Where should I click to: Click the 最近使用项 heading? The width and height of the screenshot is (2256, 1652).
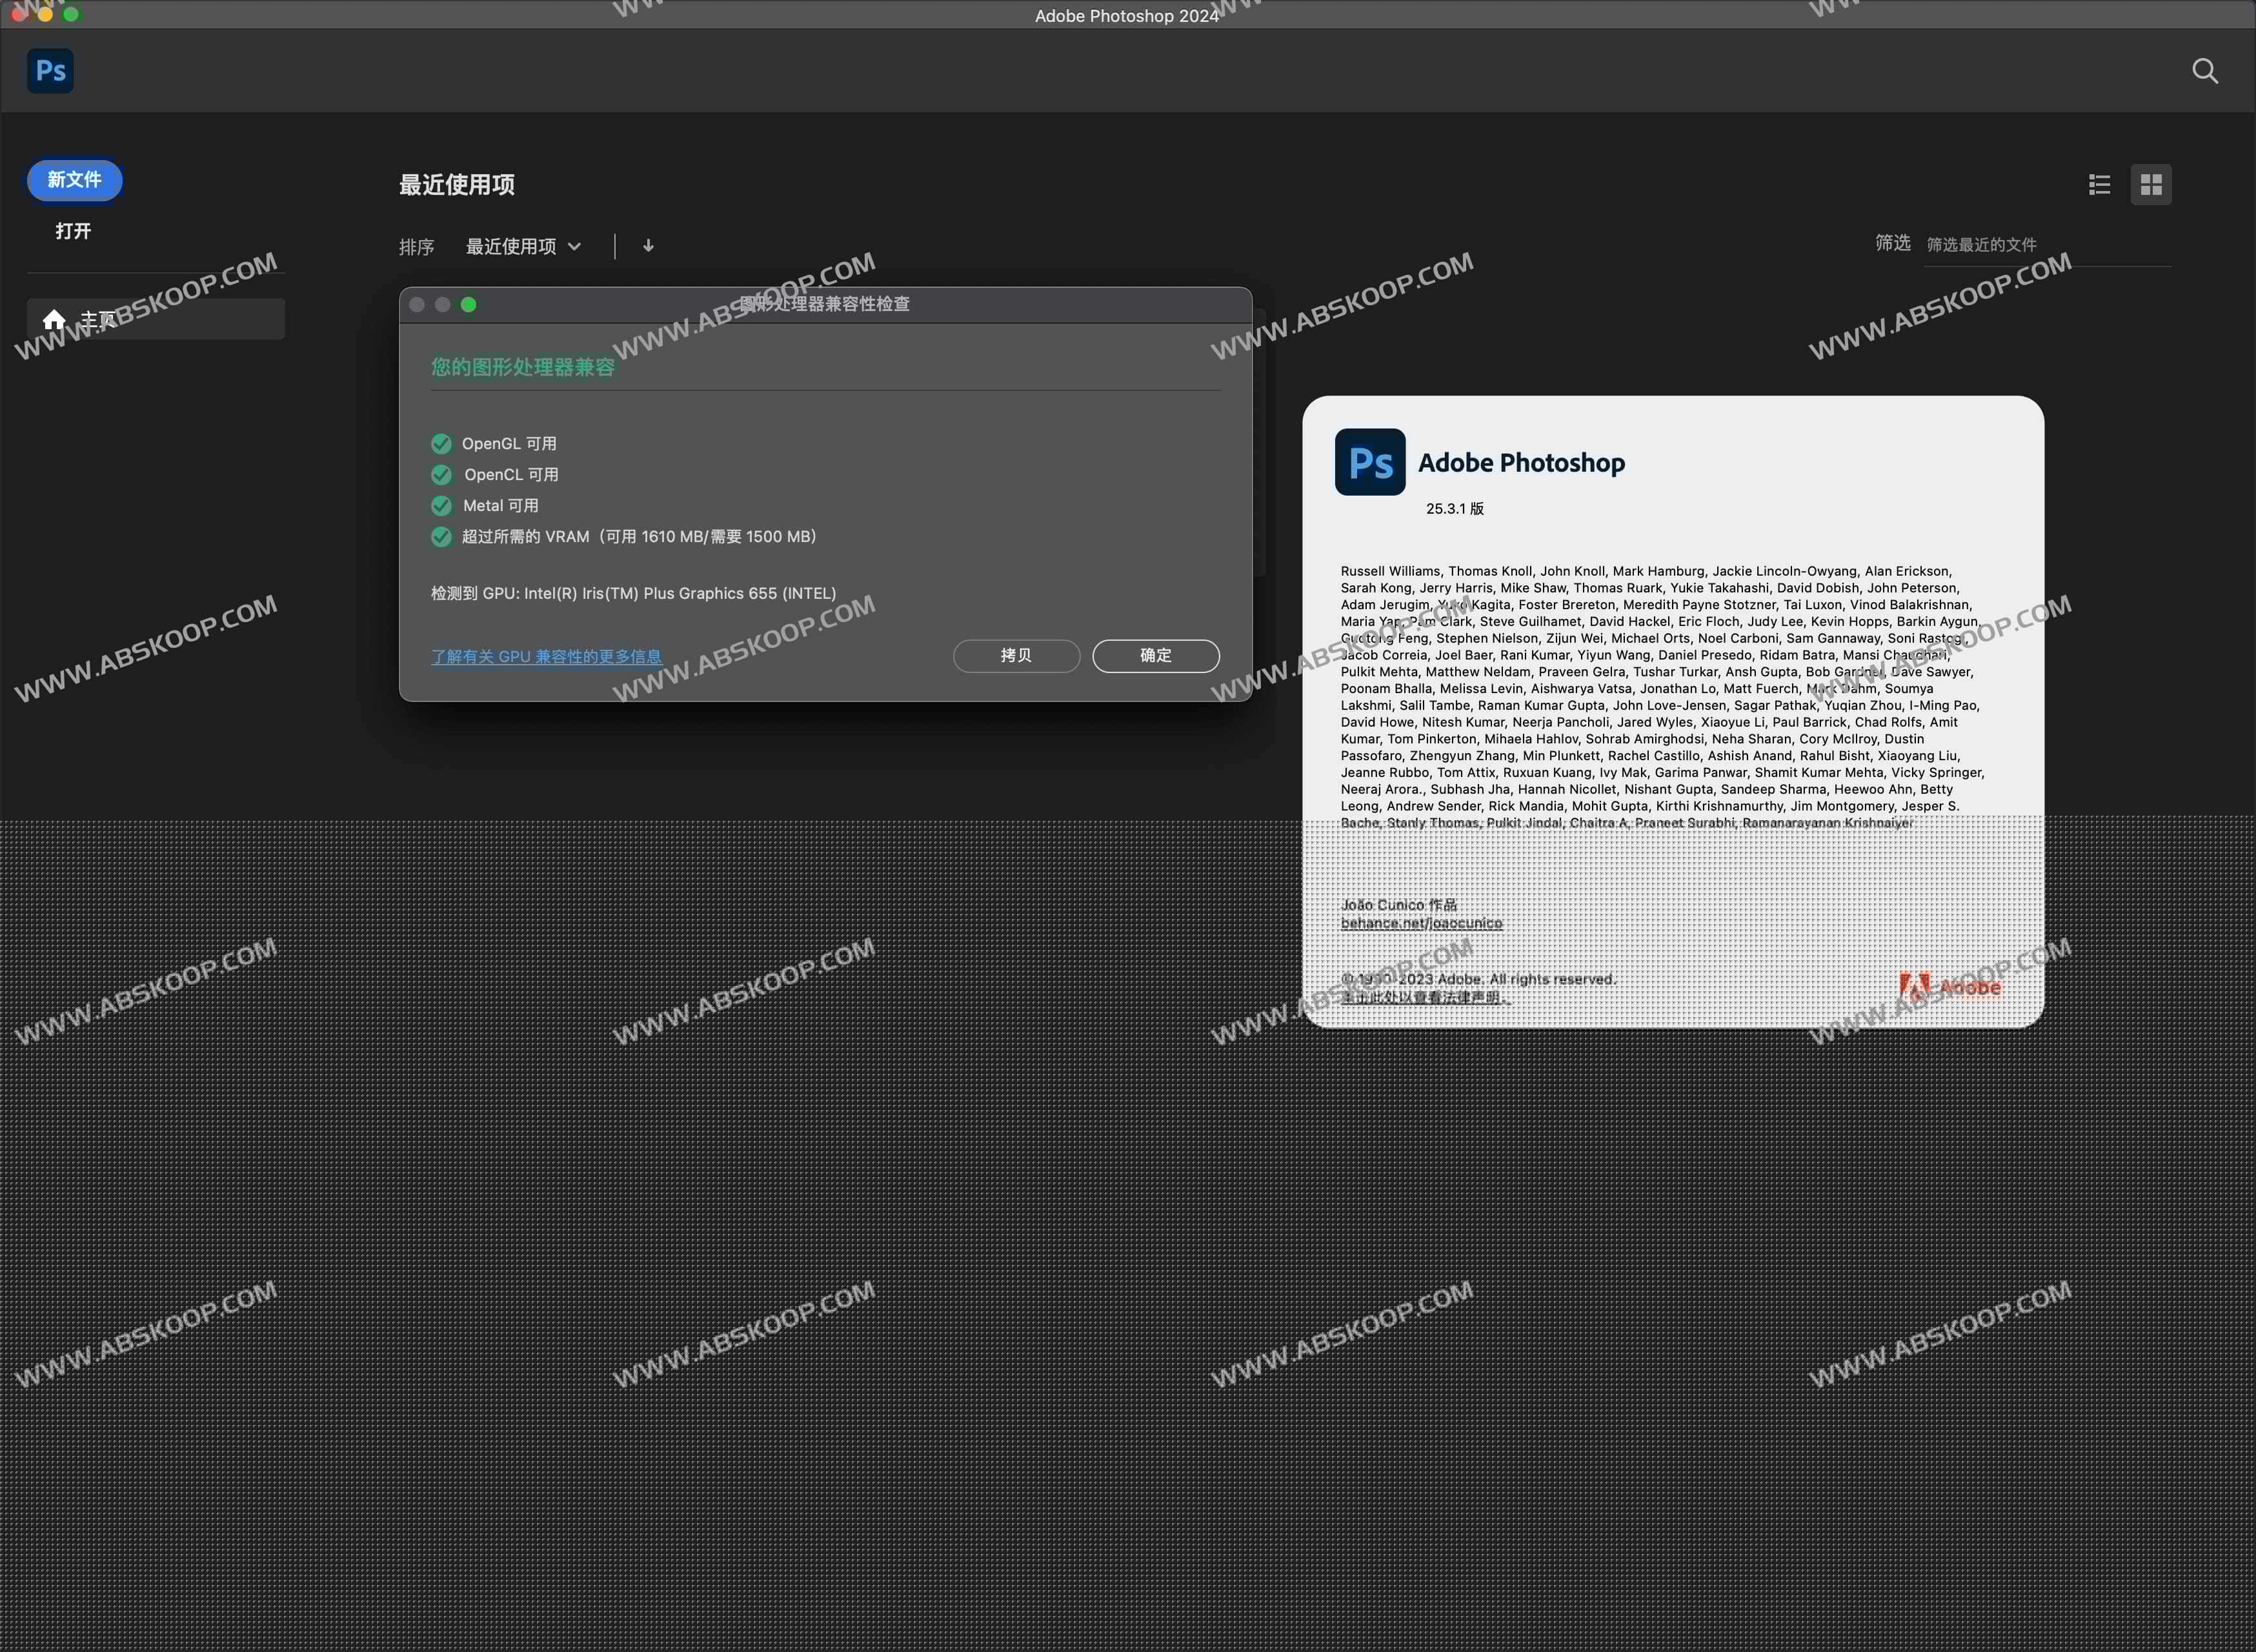[x=457, y=185]
